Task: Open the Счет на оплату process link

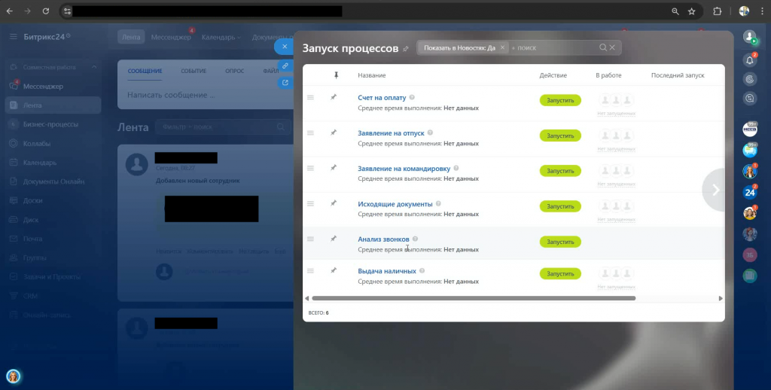Action: pyautogui.click(x=382, y=97)
